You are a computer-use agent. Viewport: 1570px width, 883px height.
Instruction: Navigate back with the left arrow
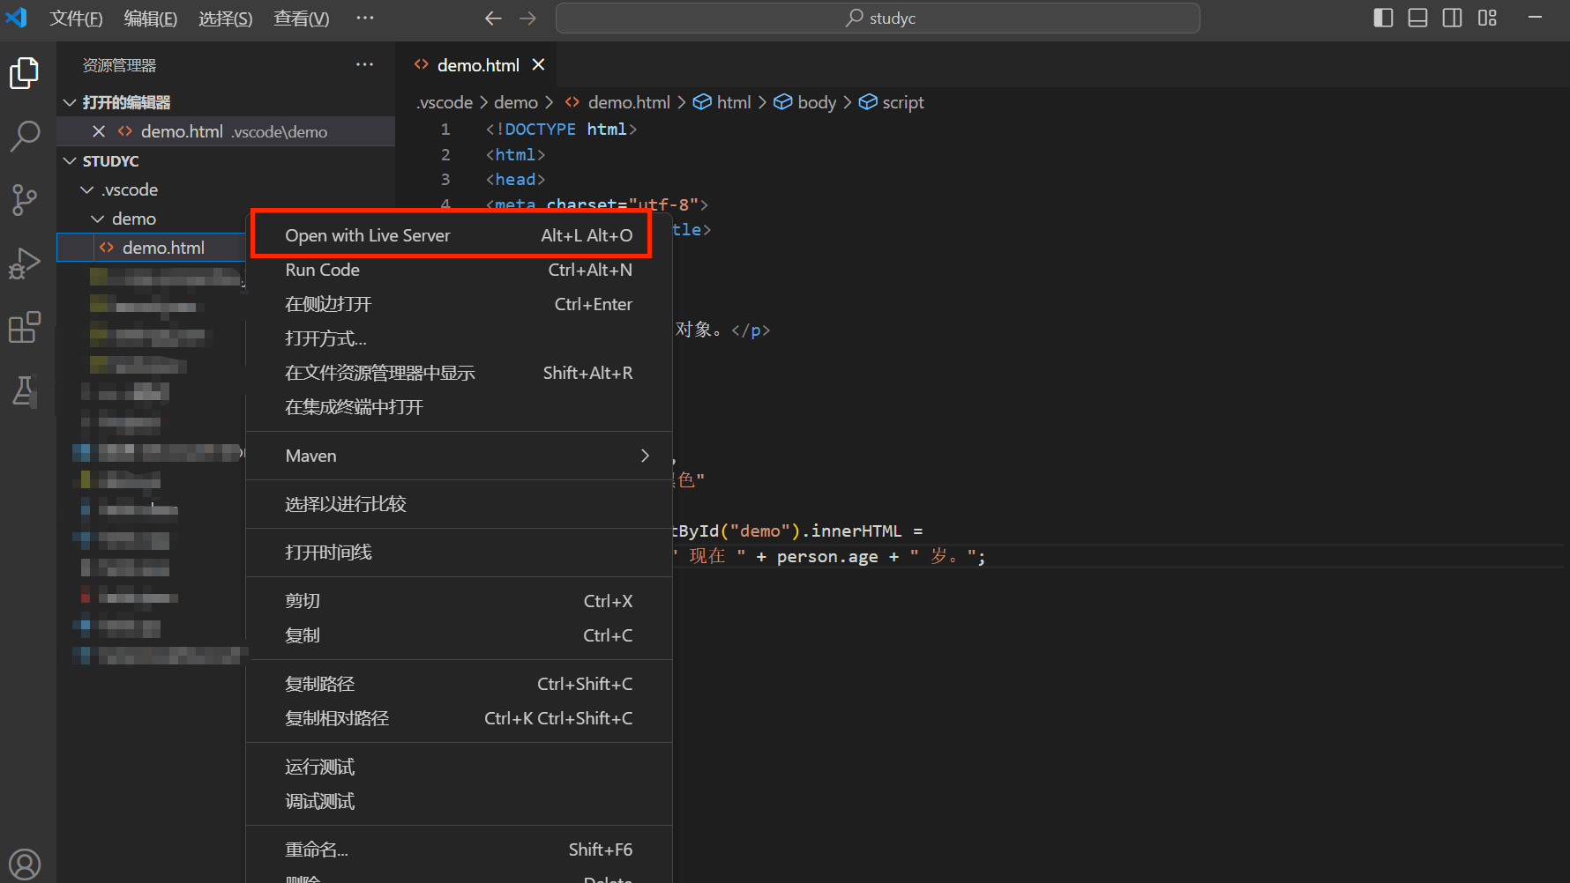493,19
